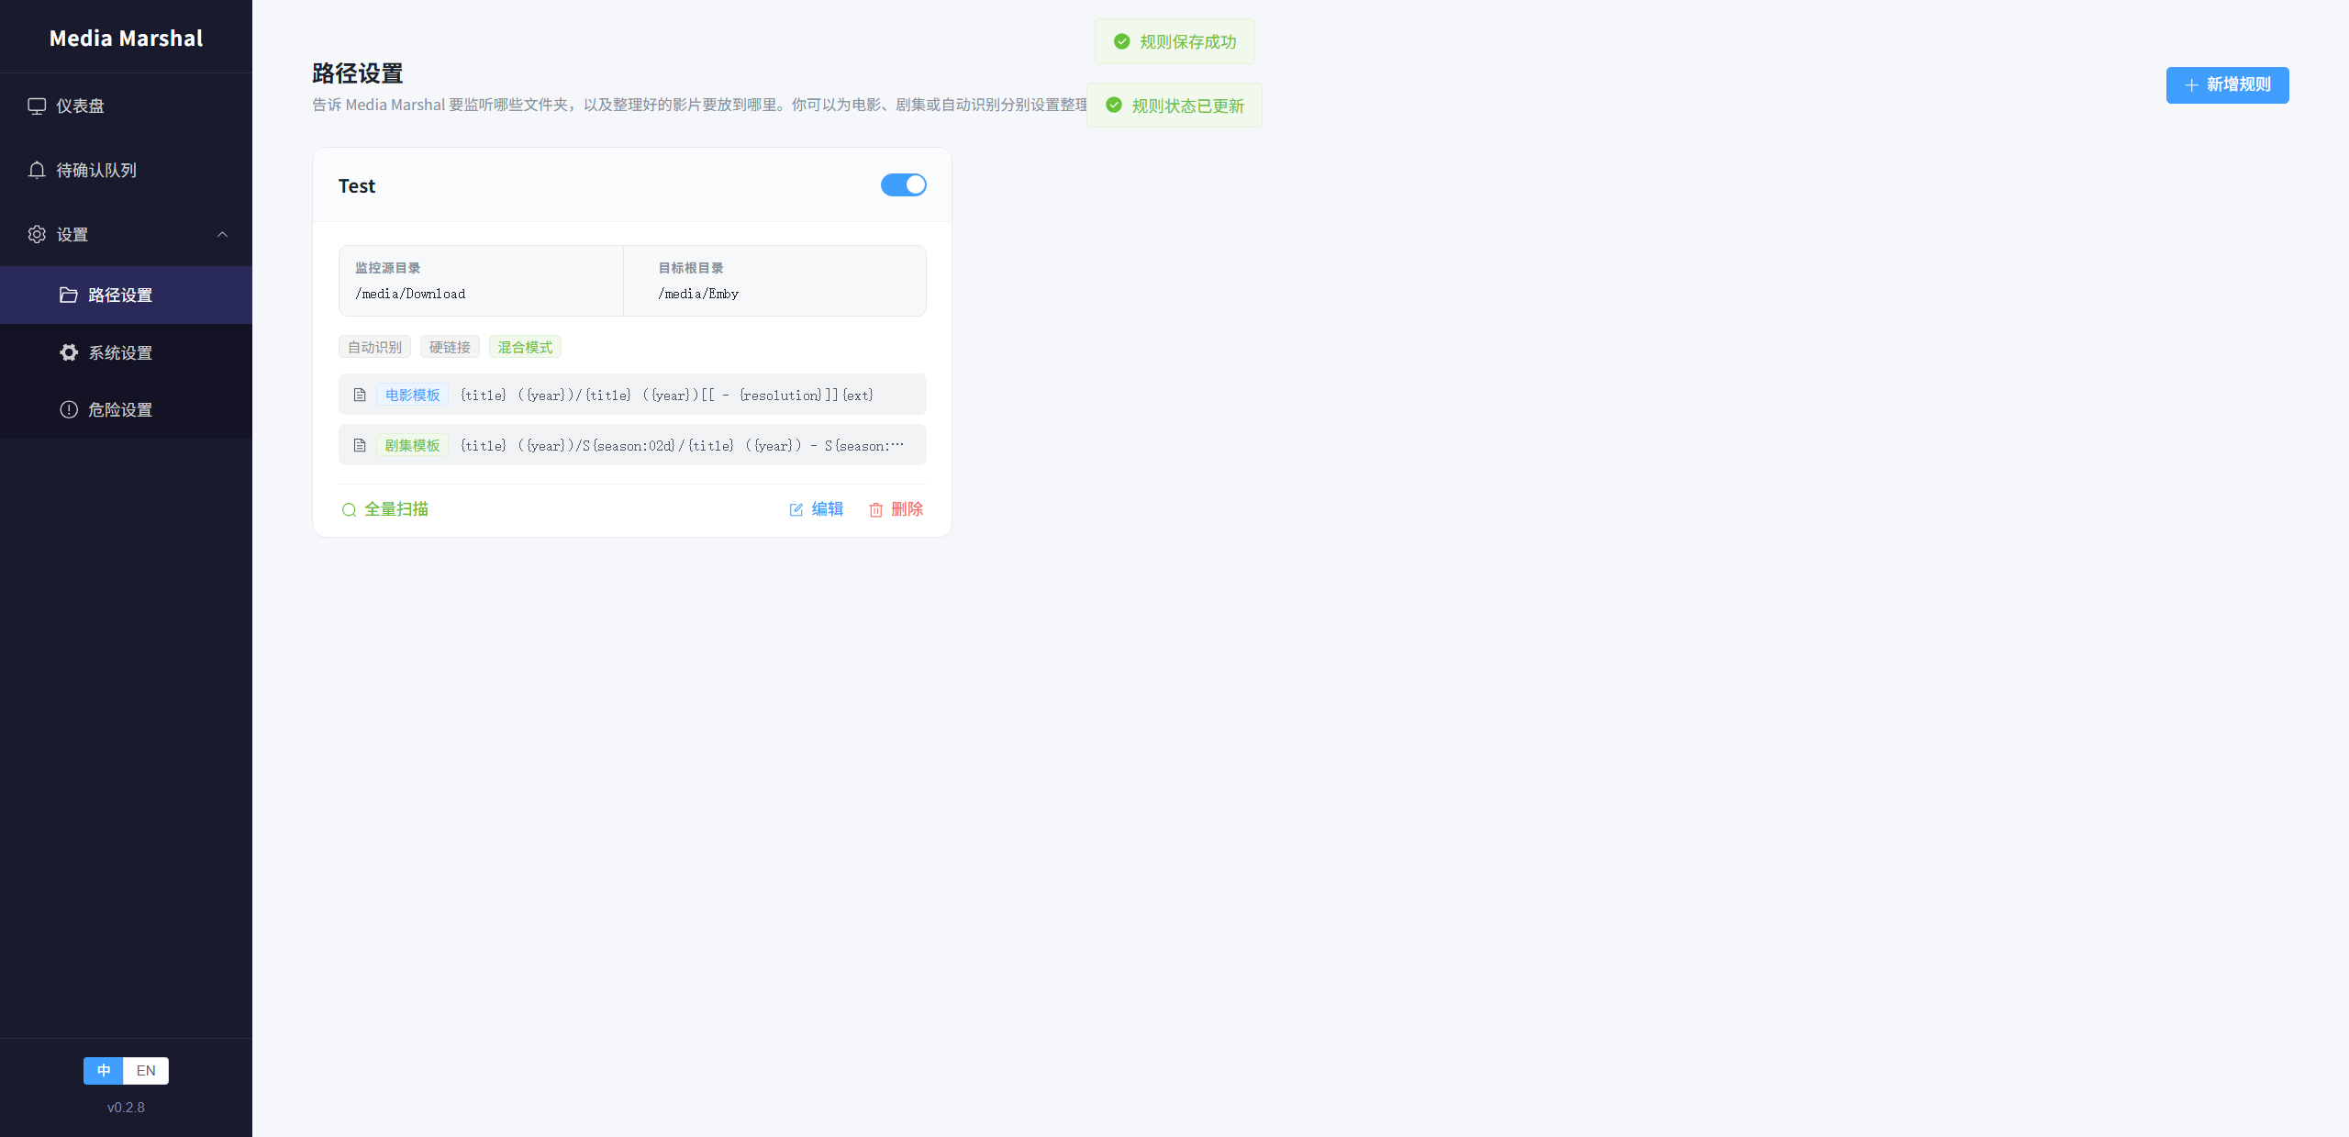Image resolution: width=2349 pixels, height=1137 pixels.
Task: Open 仪表盘 menu item
Action: coord(126,106)
